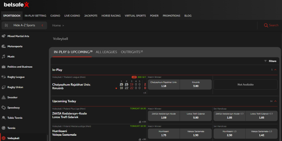Viewport: 282px width, 141px height.
Task: Open ZAKSA Kedzierzyn-Kozle vs Lotos Trefl match
Action: [69, 115]
